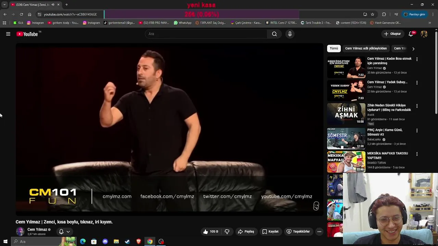Open Steam from the taskbar

[x=127, y=242]
